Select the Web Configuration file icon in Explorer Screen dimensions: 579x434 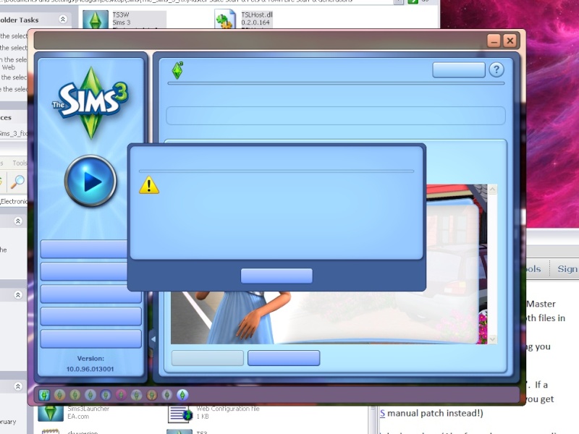click(179, 414)
